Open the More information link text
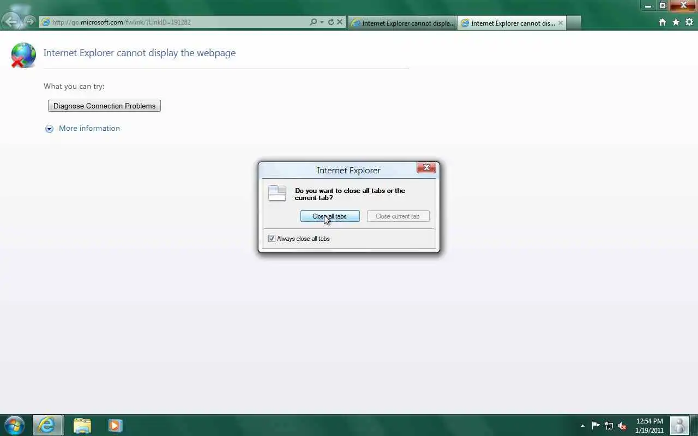Screen dimensions: 698x436 tap(89, 128)
